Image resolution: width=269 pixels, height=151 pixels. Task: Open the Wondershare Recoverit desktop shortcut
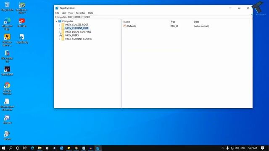[x=7, y=104]
